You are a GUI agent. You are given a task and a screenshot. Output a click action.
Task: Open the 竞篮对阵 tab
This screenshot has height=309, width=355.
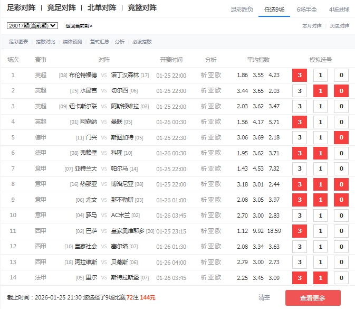pyautogui.click(x=142, y=8)
